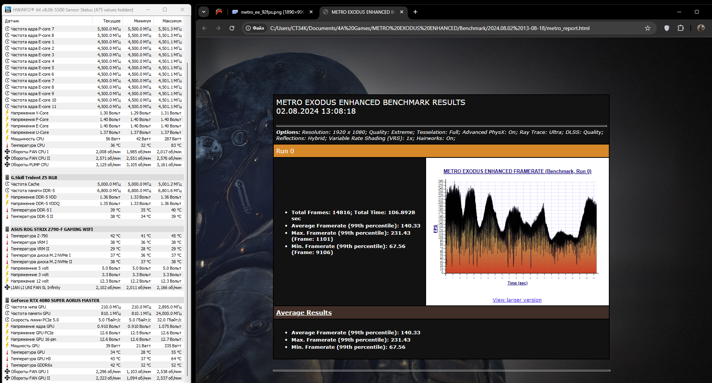Click the Текущее column header in HWiNFO
Screen dimensions: 712x383
pos(112,21)
